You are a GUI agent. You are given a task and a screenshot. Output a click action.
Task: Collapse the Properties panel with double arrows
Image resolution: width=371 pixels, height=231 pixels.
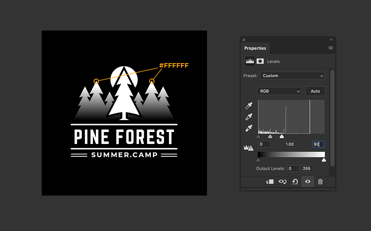(x=331, y=40)
